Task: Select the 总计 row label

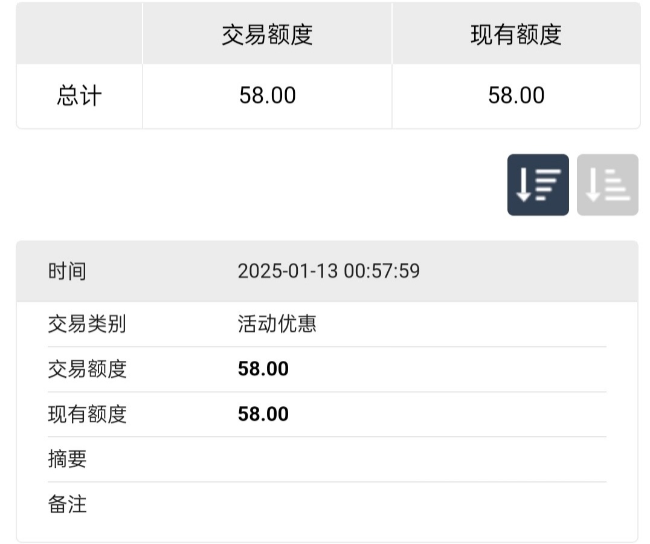Action: [79, 96]
